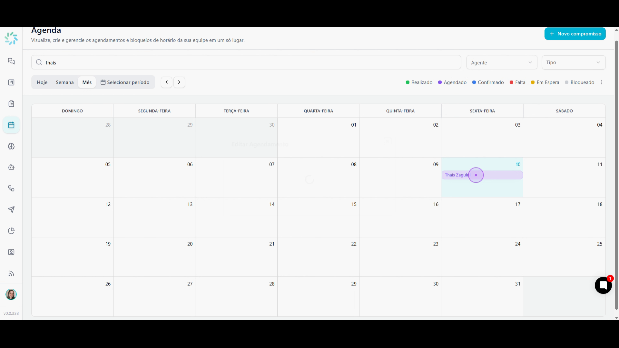This screenshot has height=348, width=619.
Task: Click the Novo compromisso button
Action: pyautogui.click(x=575, y=34)
